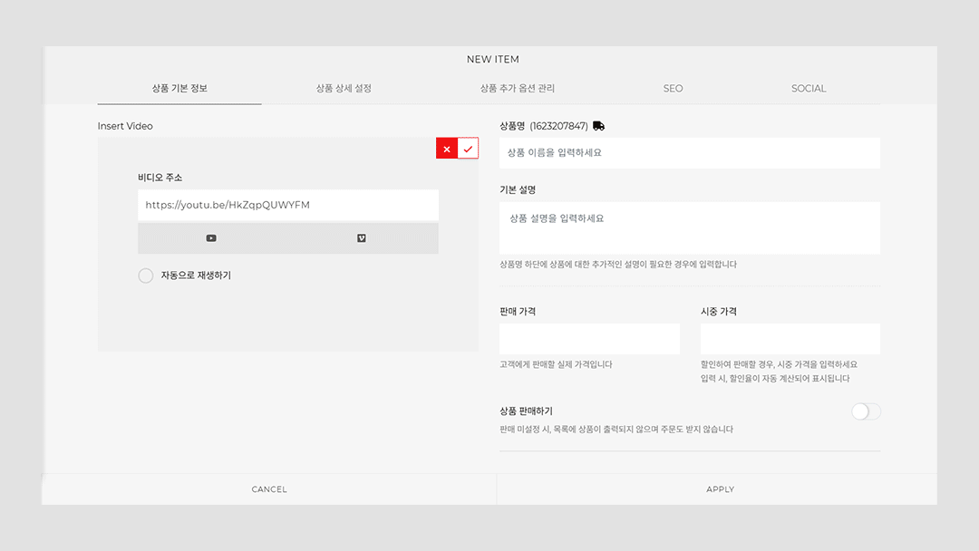Image resolution: width=979 pixels, height=551 pixels.
Task: Focus the 상품명 product name field
Action: [x=689, y=153]
